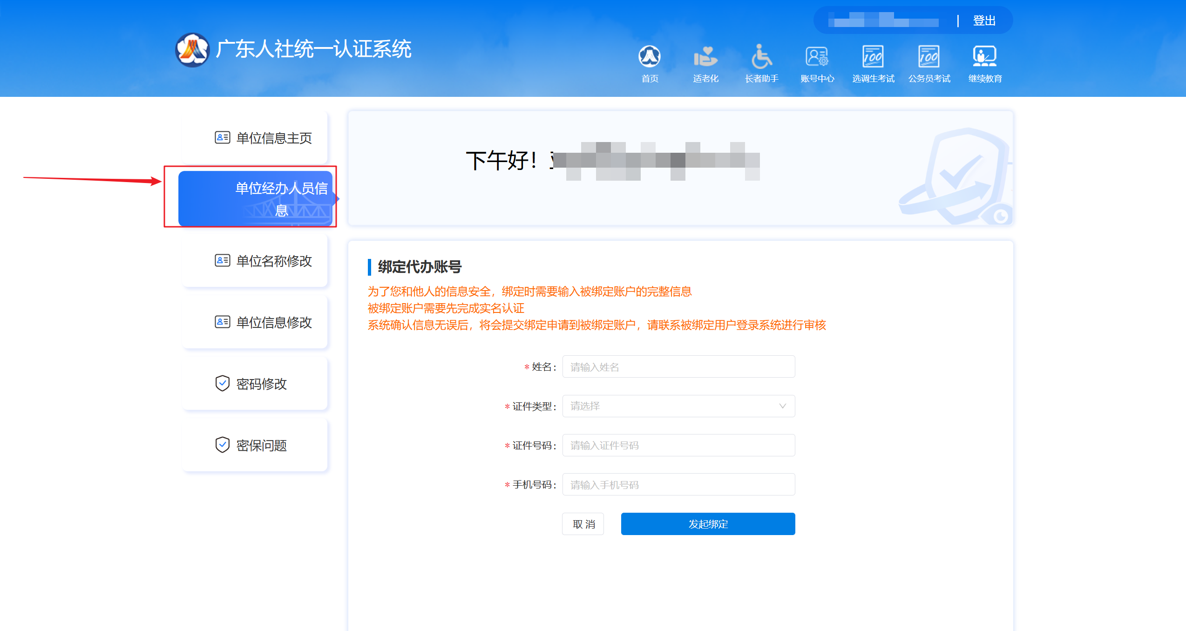Open the 账号中心 account center icon
This screenshot has width=1186, height=631.
tap(817, 57)
